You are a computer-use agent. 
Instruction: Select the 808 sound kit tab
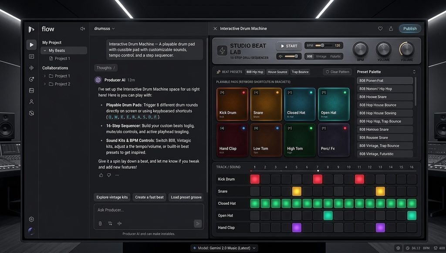[310, 57]
